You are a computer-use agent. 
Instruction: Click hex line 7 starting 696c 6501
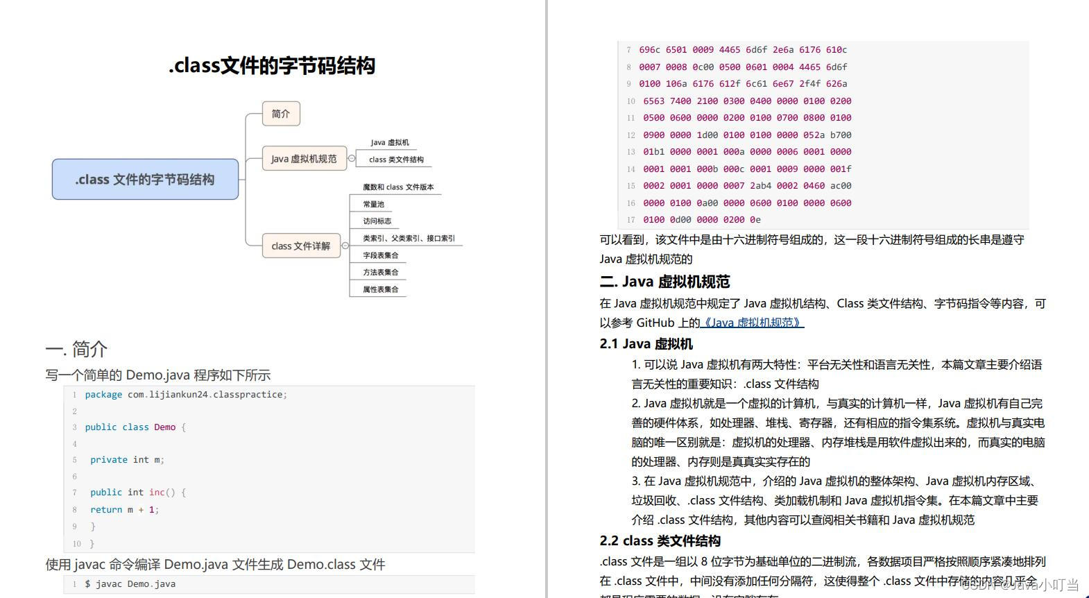point(743,50)
